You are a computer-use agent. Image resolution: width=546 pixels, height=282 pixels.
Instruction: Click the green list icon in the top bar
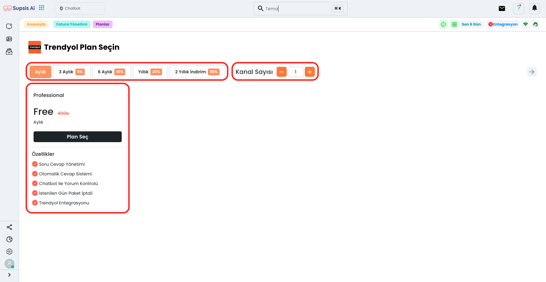(454, 24)
